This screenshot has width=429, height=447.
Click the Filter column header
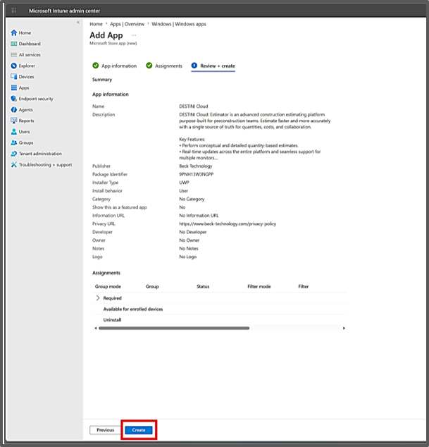click(304, 286)
